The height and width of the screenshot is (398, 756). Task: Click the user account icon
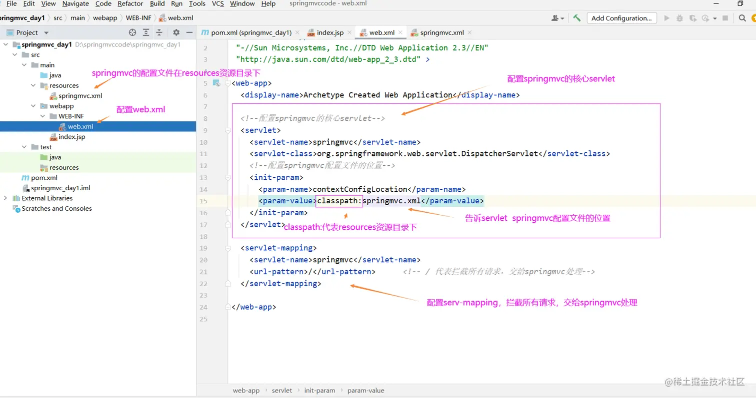point(555,18)
